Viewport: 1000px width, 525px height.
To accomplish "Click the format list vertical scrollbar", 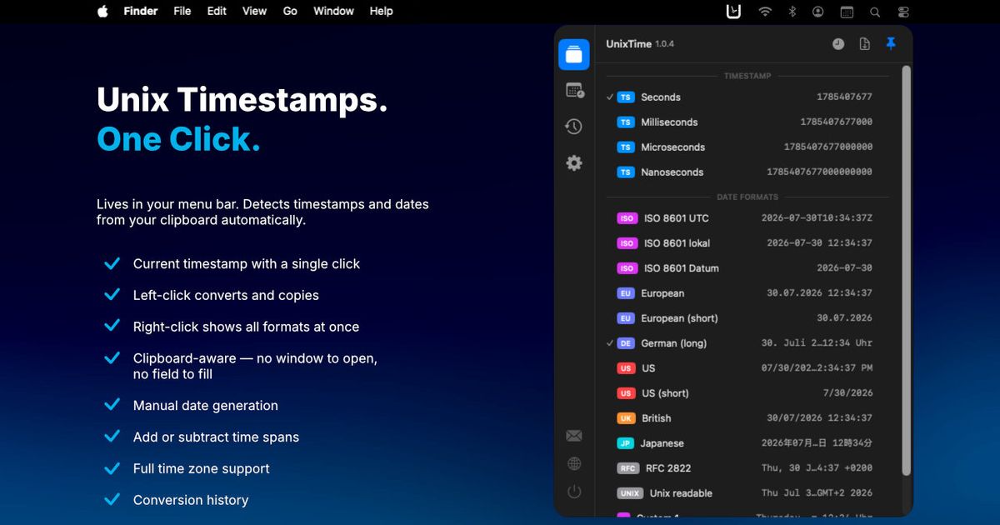I will [x=907, y=271].
